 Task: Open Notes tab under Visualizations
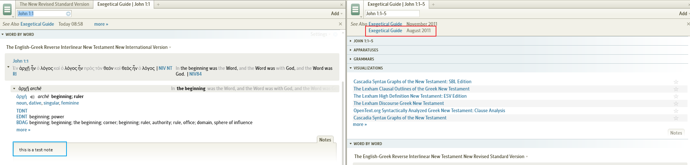tap(676, 133)
